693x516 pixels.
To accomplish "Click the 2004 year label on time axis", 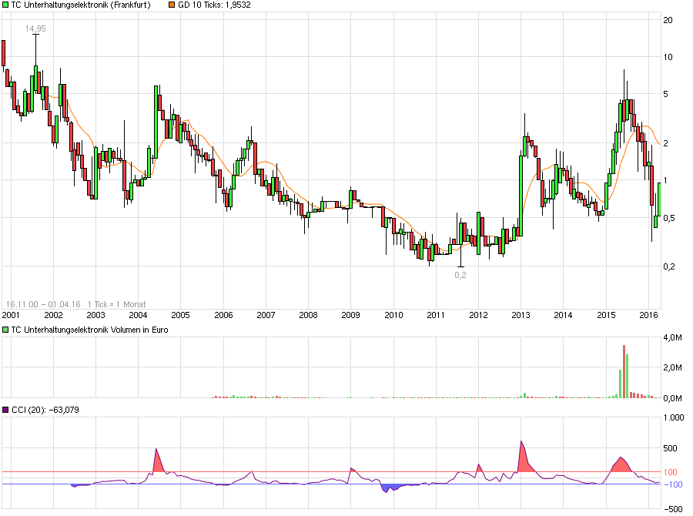I will pyautogui.click(x=138, y=315).
